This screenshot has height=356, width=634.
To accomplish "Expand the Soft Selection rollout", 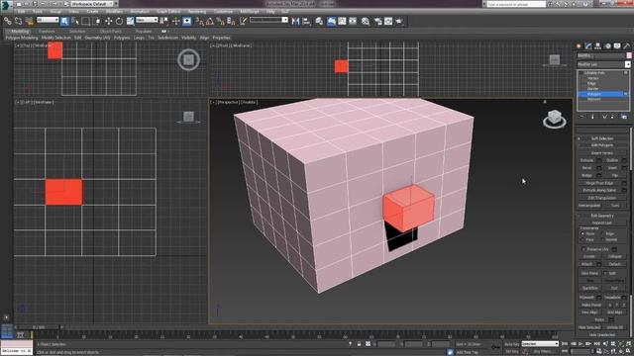I will click(x=602, y=138).
